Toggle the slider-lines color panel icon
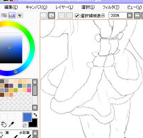The width and height of the screenshot is (143, 138). [x=4, y=15]
